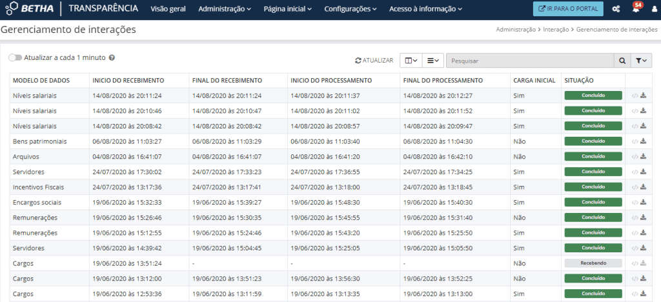Screen dimensions: 661x302
Task: Go to Visão geral in navbar
Action: point(169,9)
